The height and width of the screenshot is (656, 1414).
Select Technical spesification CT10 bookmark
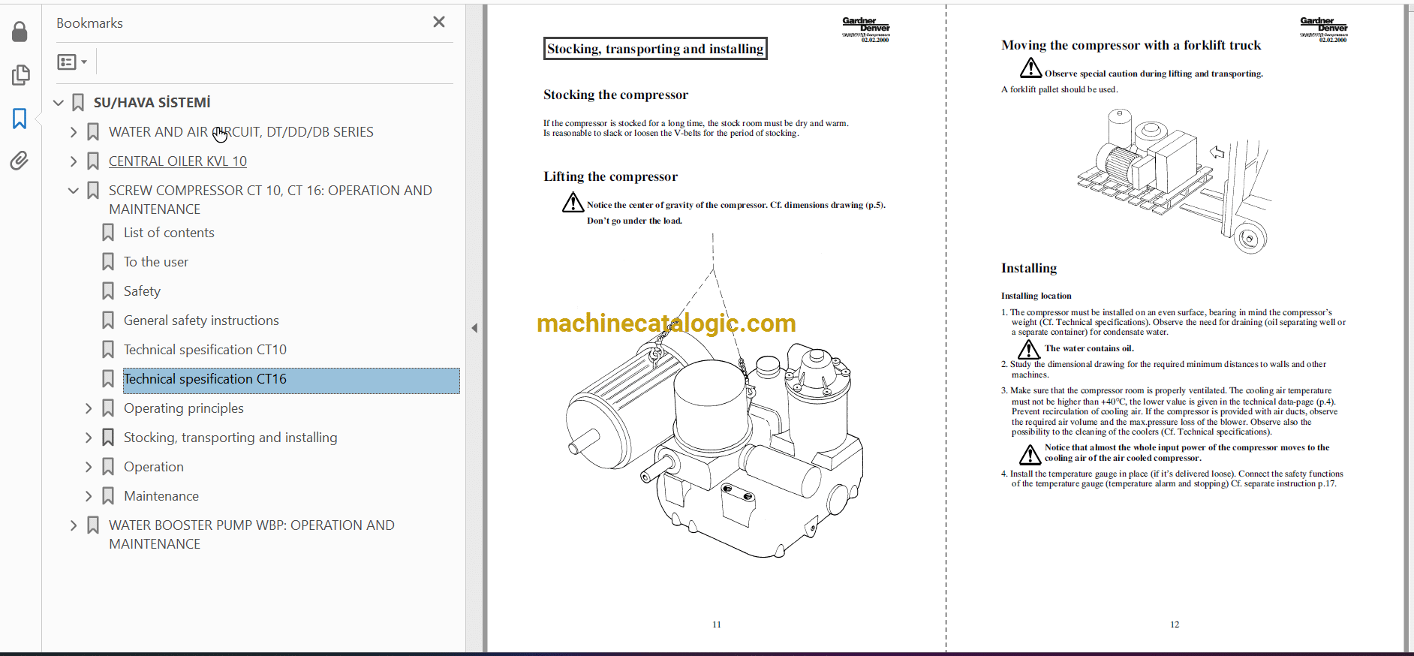[x=205, y=350]
